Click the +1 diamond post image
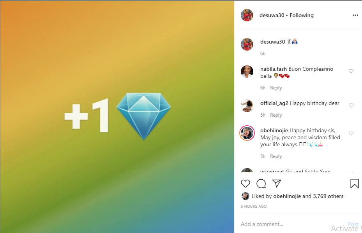Screen dimensions: 362x233 pyautogui.click(x=117, y=117)
